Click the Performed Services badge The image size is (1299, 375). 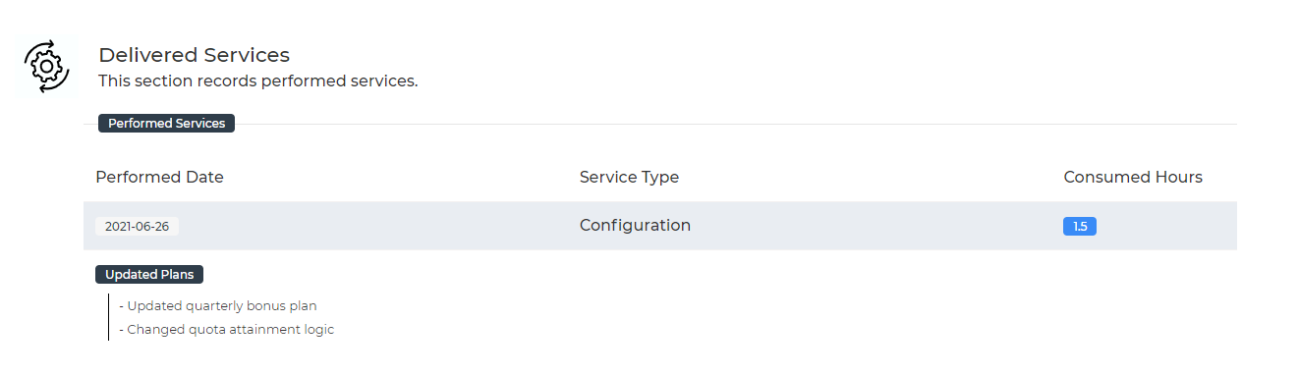166,124
